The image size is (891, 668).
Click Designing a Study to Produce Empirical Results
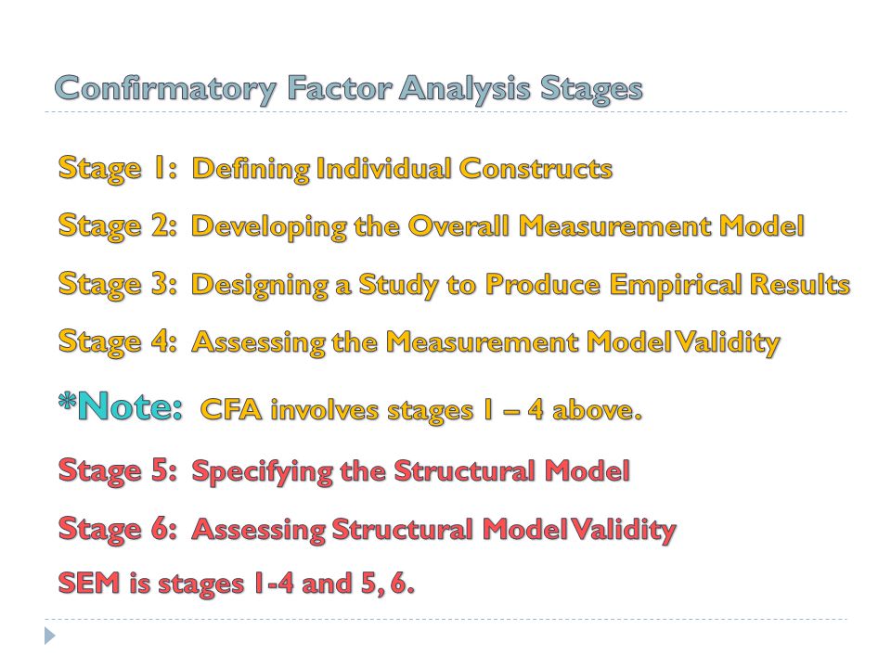click(x=521, y=285)
